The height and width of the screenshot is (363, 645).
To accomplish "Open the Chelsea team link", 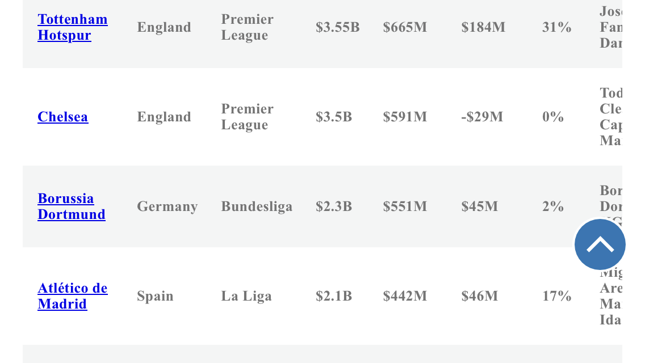I will pyautogui.click(x=62, y=117).
